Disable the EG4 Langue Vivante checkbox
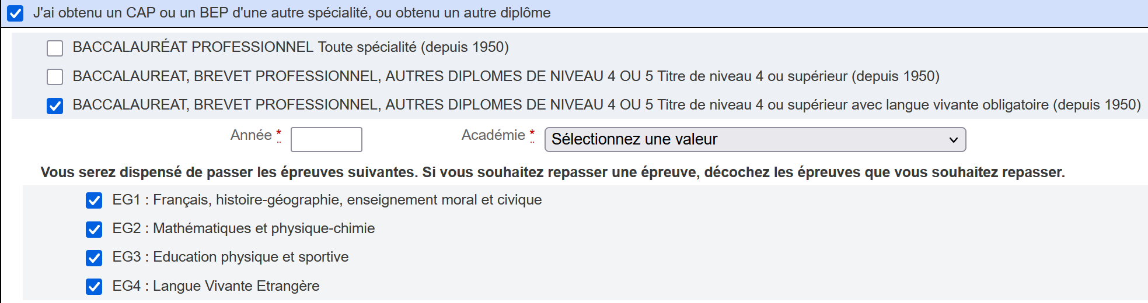 [94, 287]
